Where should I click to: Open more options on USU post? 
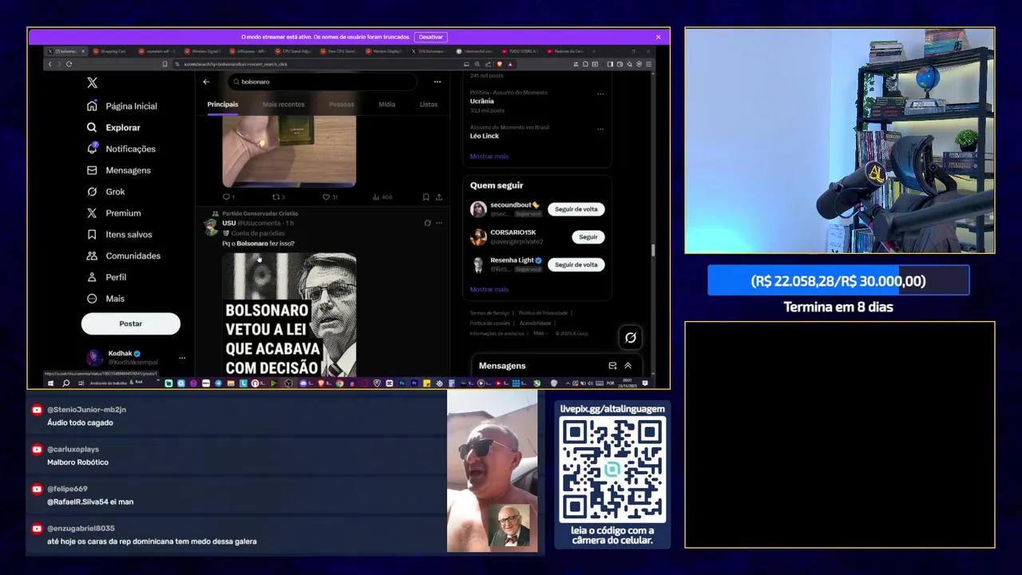pos(438,224)
